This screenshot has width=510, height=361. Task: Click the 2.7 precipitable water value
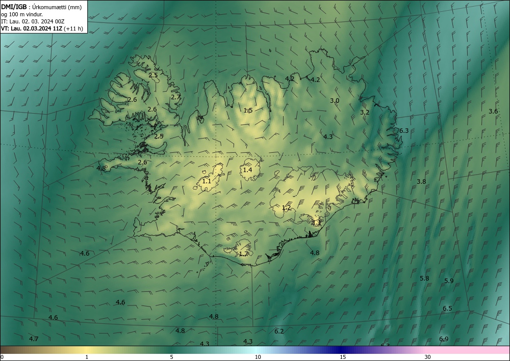click(175, 97)
